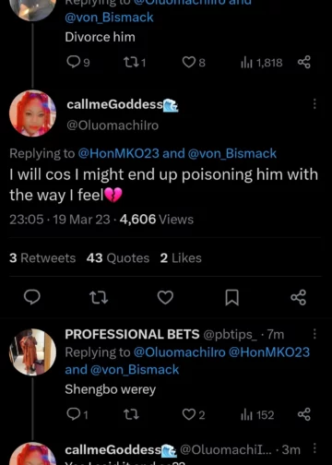This screenshot has height=465, width=332.
Task: Share the 'Divorce him' reply
Action: pyautogui.click(x=304, y=62)
